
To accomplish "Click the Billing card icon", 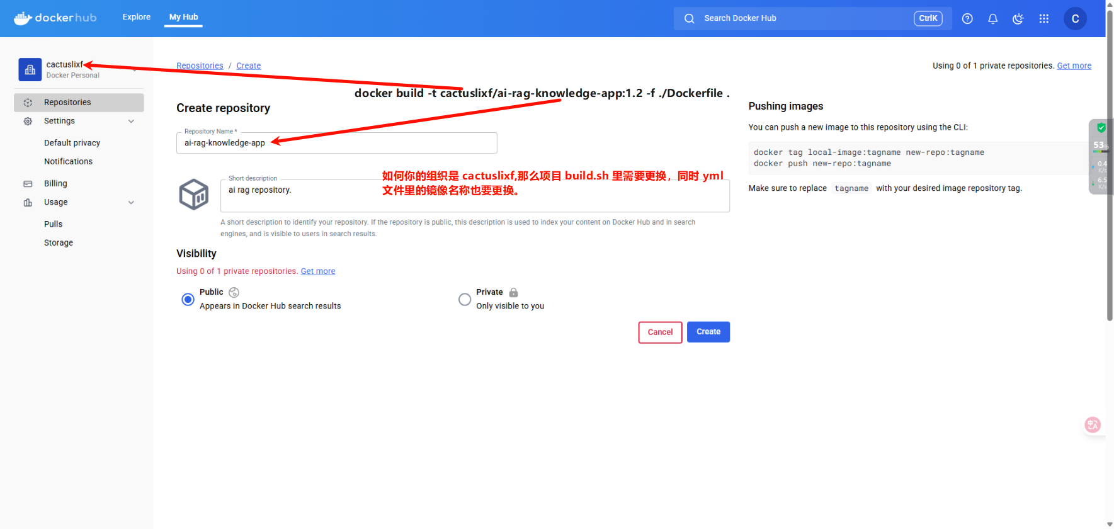I will [x=28, y=184].
